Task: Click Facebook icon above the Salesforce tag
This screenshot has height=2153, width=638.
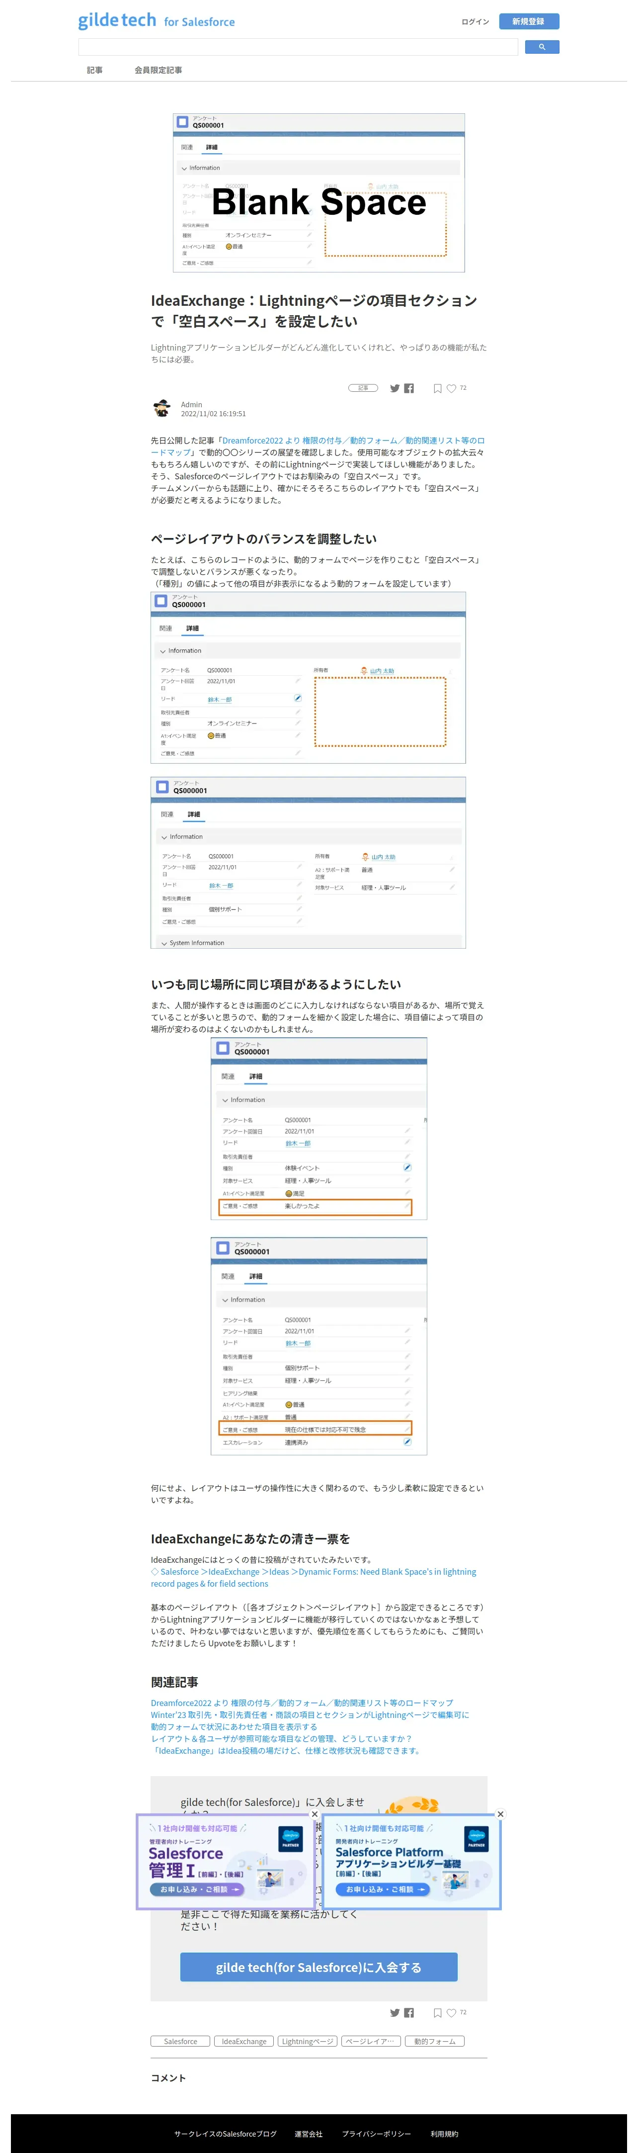Action: [409, 2013]
